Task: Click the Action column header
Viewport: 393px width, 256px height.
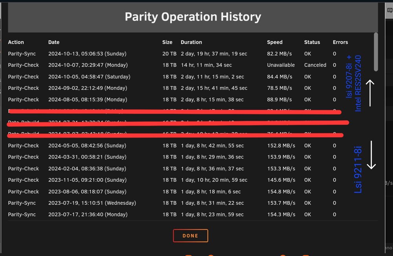Action: [x=16, y=42]
